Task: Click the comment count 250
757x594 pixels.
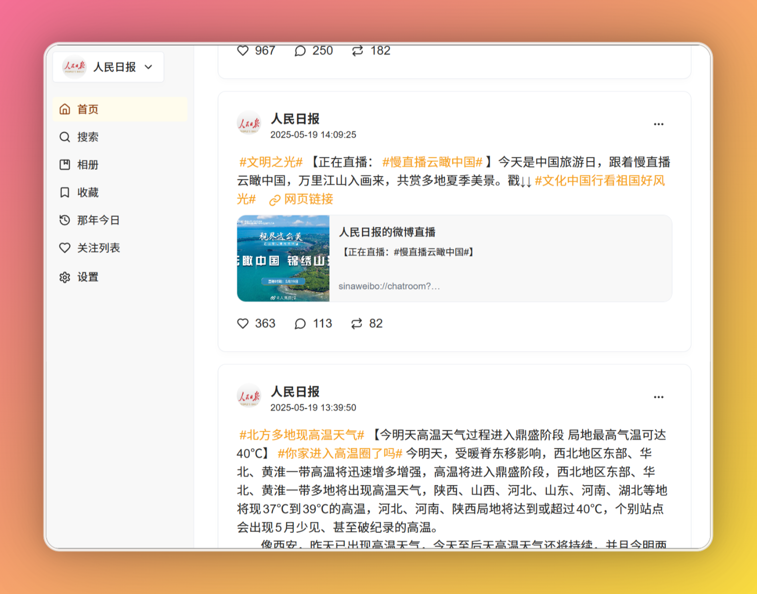Action: point(323,51)
